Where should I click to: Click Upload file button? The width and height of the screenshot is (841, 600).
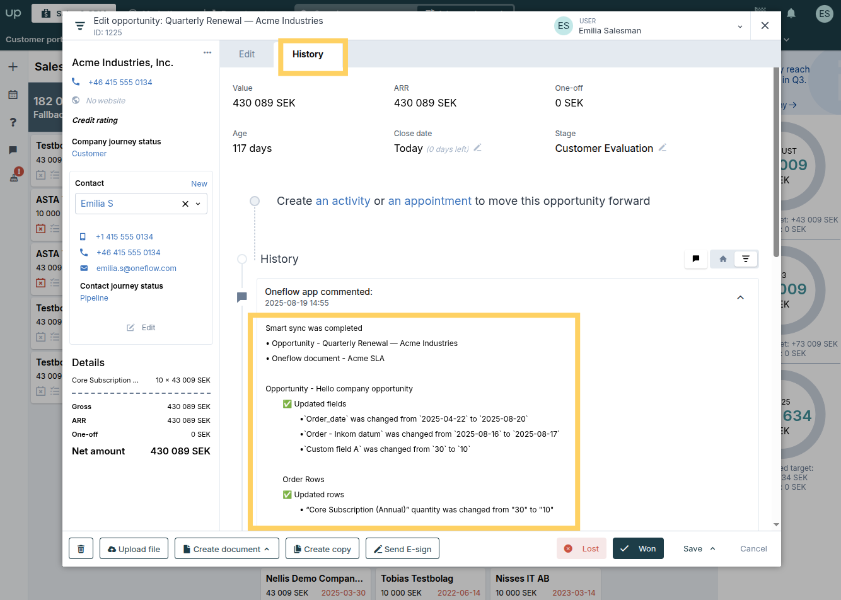click(134, 548)
